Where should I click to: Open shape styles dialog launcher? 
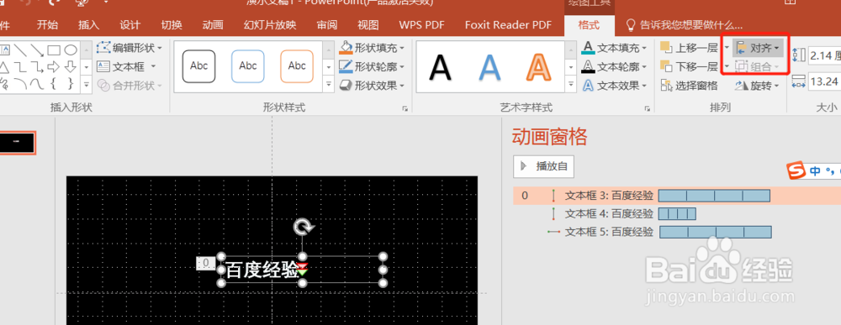pos(405,108)
